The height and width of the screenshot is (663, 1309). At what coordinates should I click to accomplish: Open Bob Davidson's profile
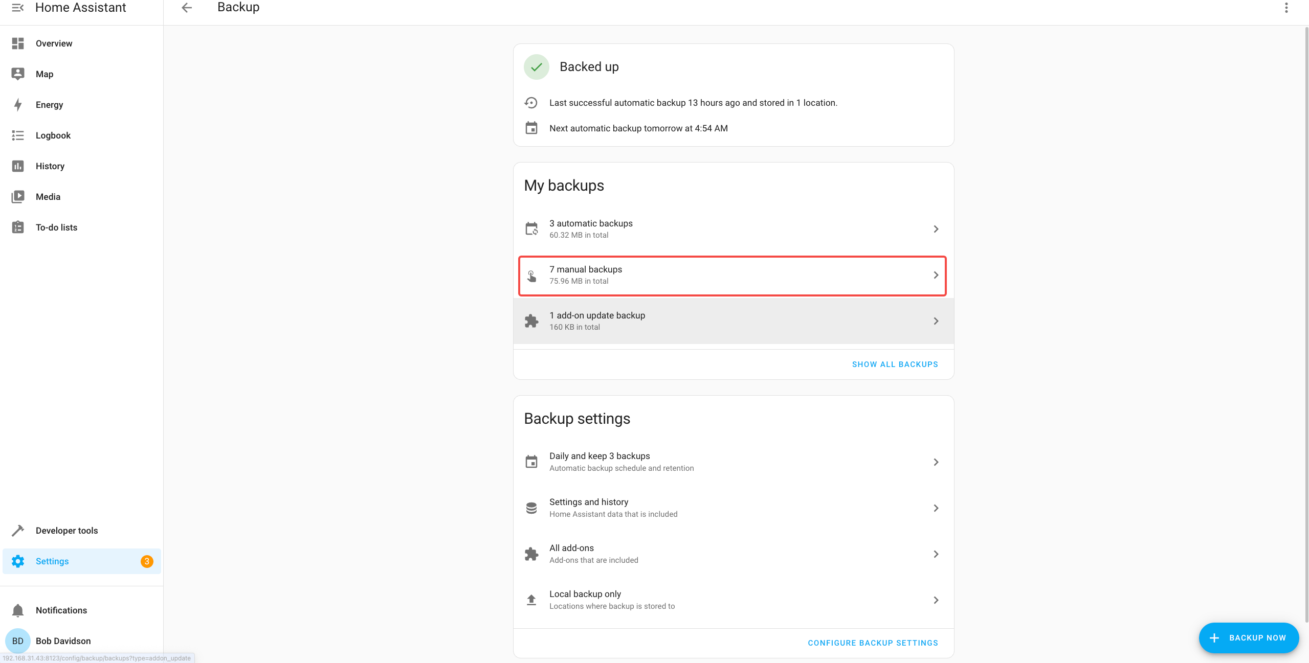(x=82, y=641)
